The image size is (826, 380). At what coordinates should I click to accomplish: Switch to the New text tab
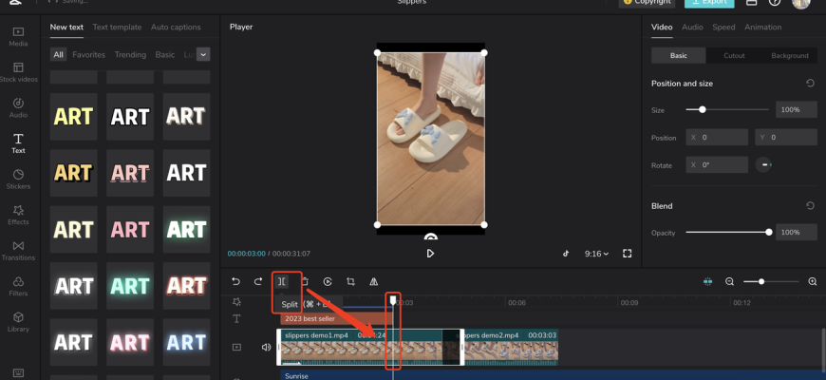66,27
